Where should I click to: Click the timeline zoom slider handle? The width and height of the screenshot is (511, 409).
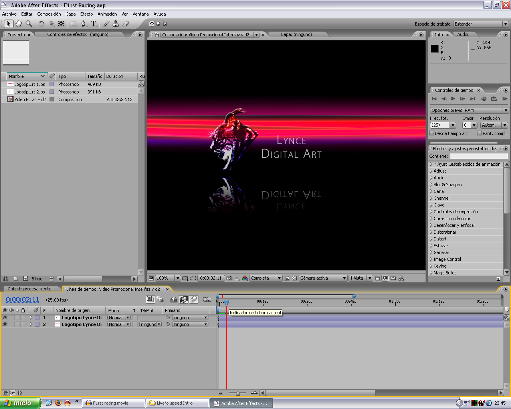tap(238, 393)
